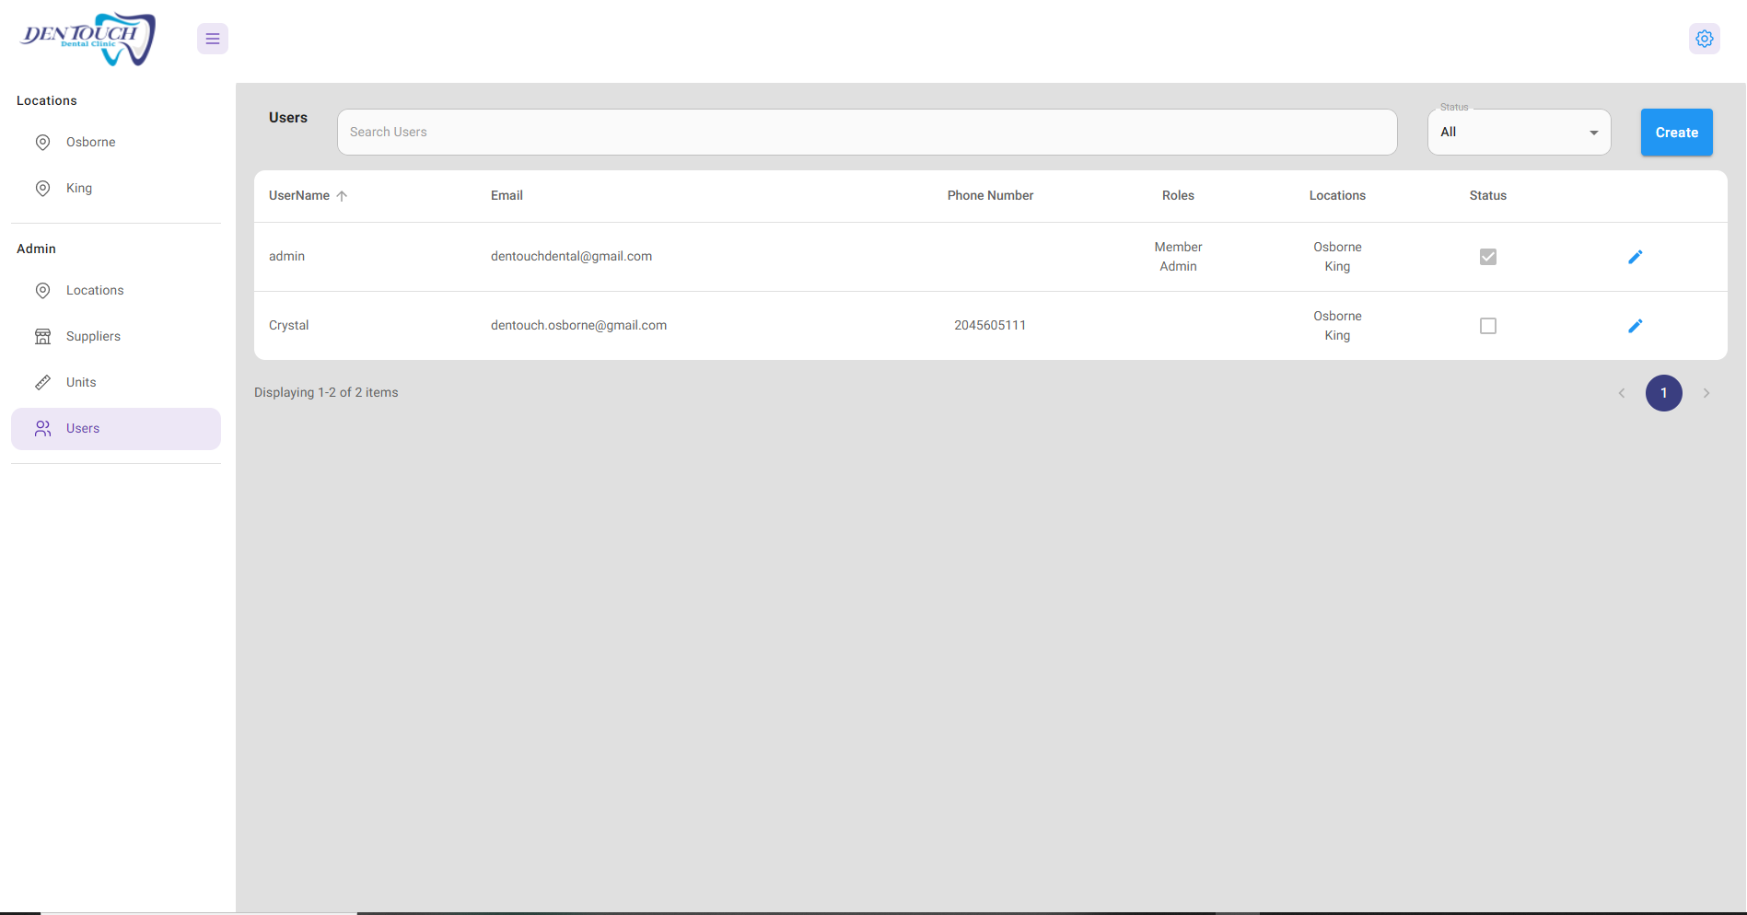Click phone number 2045605111
Screen dimensions: 1747x915
pos(990,326)
